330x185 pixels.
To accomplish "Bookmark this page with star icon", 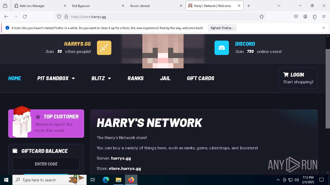I will pyautogui.click(x=262, y=17).
